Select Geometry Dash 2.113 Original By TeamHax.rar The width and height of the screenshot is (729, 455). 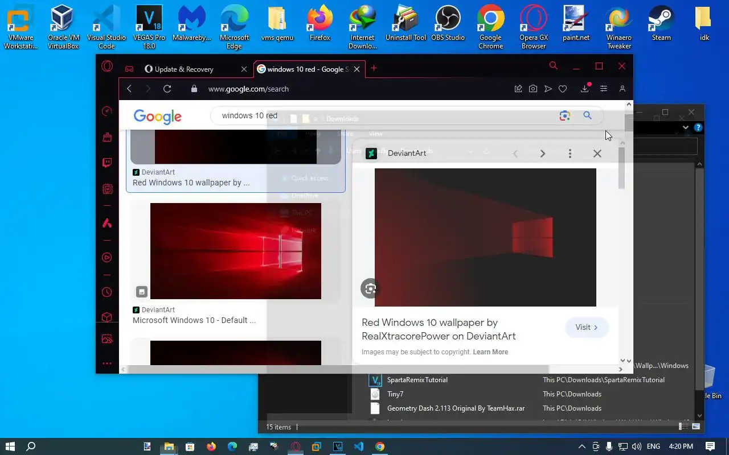click(456, 408)
